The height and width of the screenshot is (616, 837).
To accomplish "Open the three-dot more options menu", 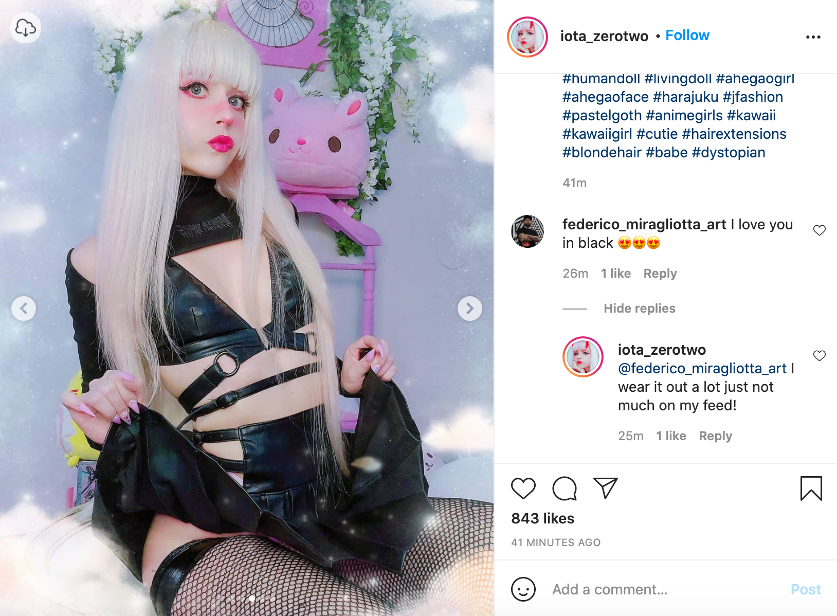I will [813, 37].
